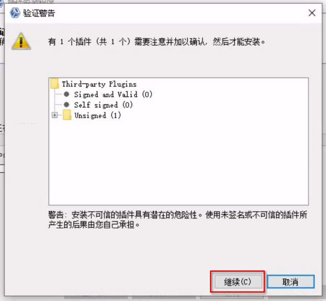Click the 继续(C) continue button

coord(238,282)
